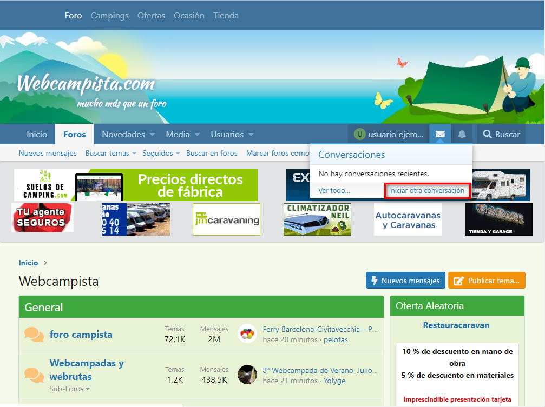
Task: Open the Ferry Barcelona-Civitavecchia thread
Action: (320, 329)
